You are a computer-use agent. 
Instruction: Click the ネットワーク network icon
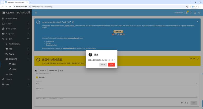3,29
